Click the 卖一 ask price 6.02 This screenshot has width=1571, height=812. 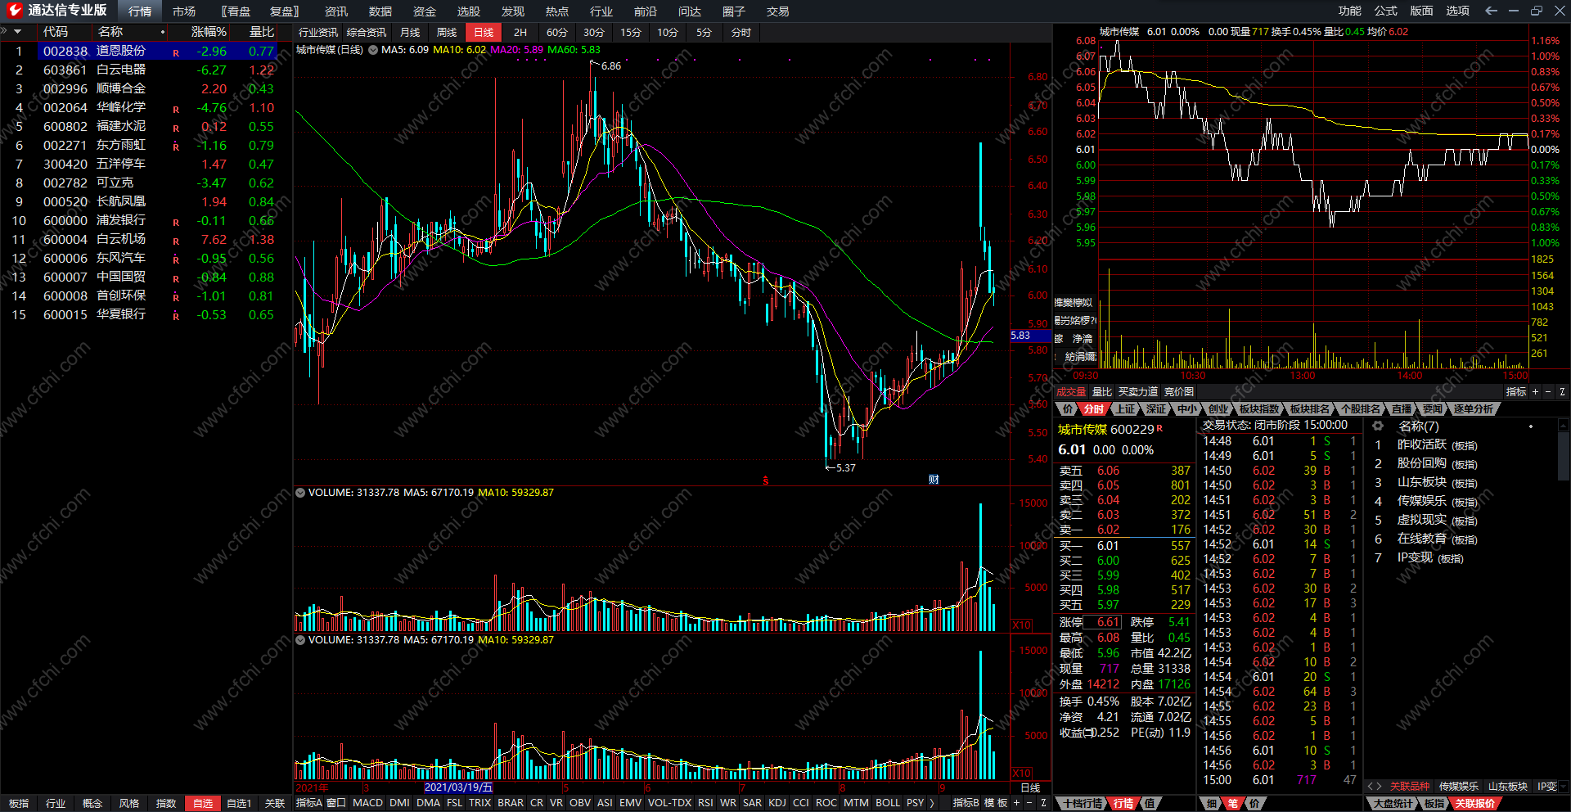click(x=1108, y=530)
